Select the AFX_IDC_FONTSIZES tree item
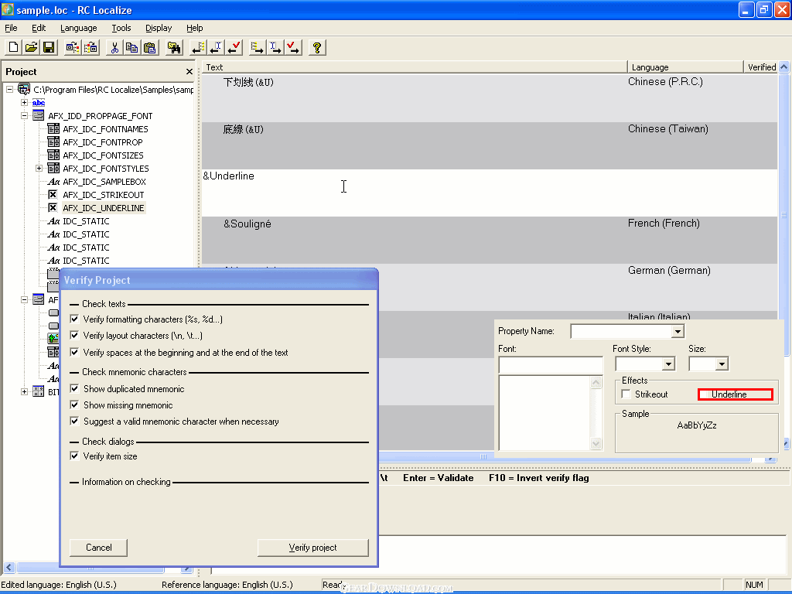Image resolution: width=792 pixels, height=594 pixels. (x=103, y=155)
